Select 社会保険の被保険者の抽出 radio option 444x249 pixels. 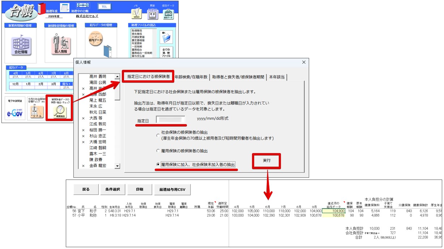click(158, 135)
